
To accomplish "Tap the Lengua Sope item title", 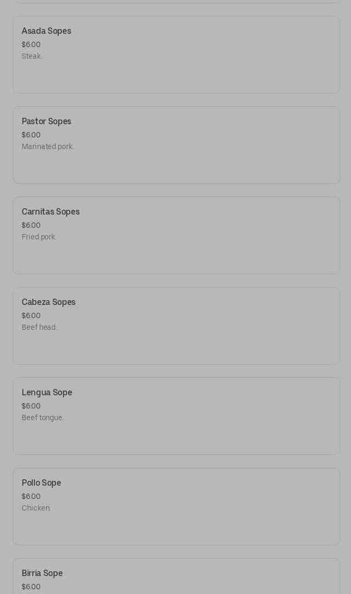I will pyautogui.click(x=47, y=393).
